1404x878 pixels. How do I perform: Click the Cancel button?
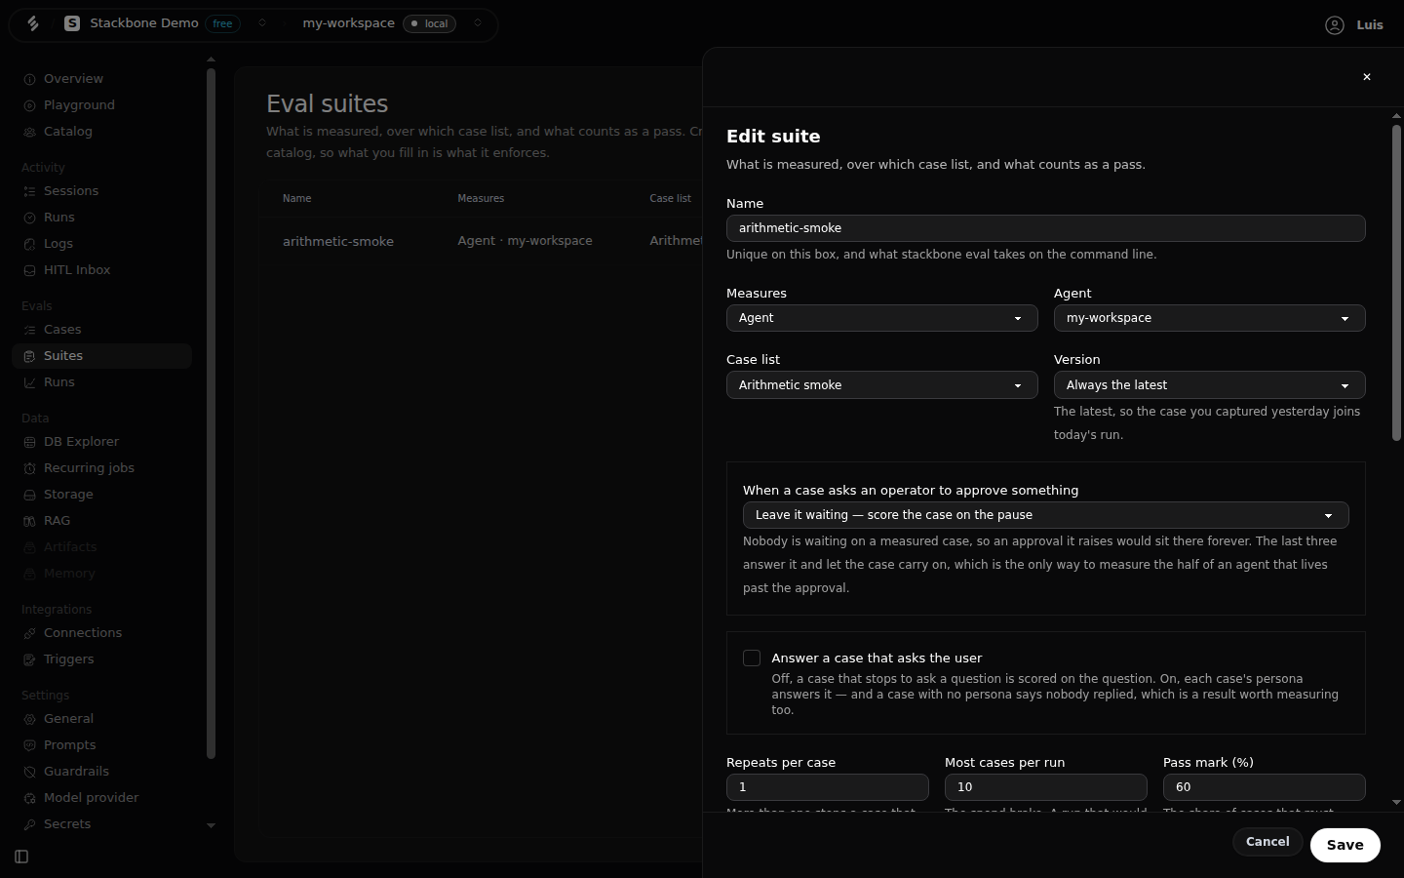click(1267, 842)
